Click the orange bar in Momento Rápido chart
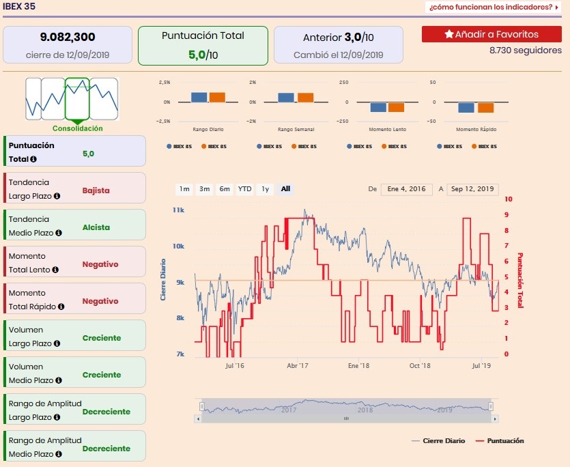The width and height of the screenshot is (570, 467). tap(485, 107)
